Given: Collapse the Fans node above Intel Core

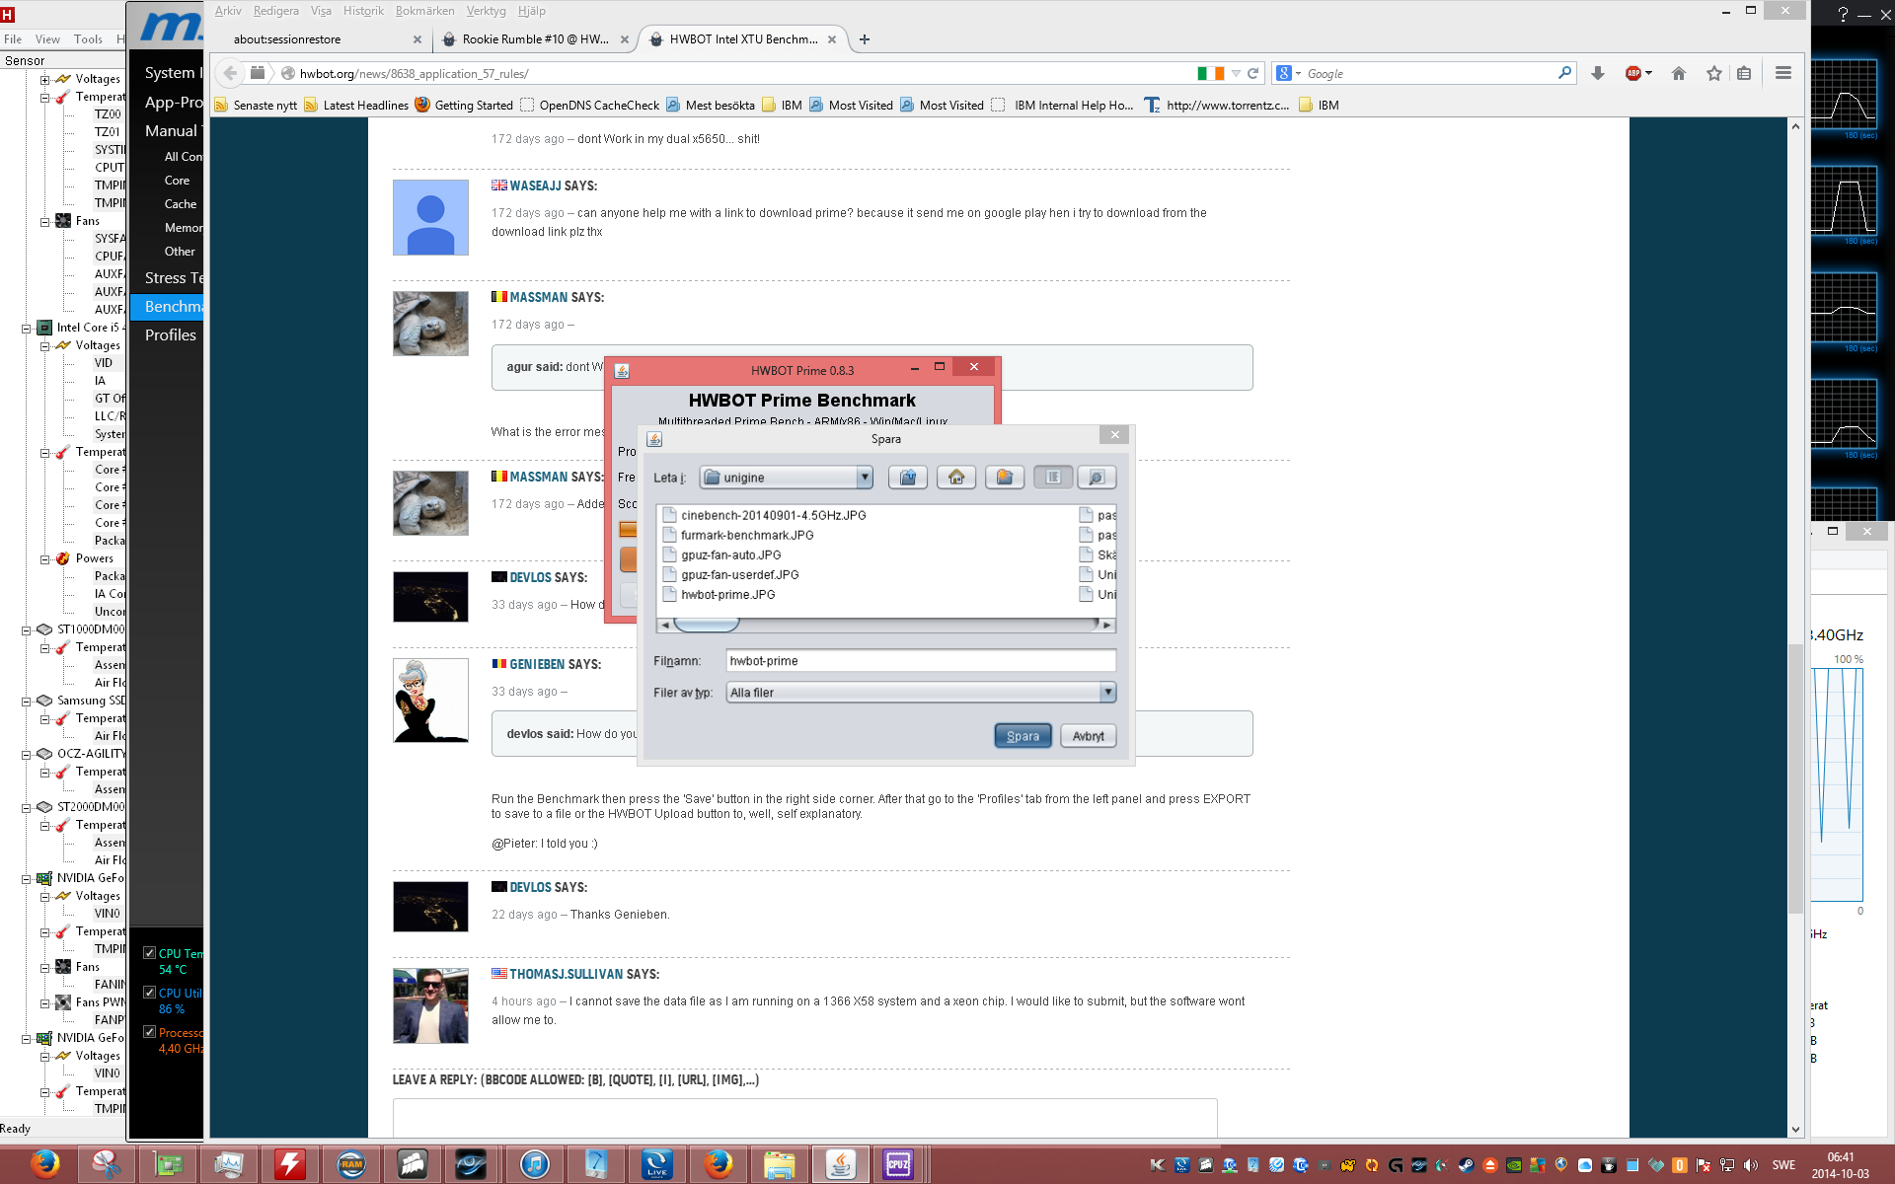Looking at the screenshot, I should (x=44, y=221).
